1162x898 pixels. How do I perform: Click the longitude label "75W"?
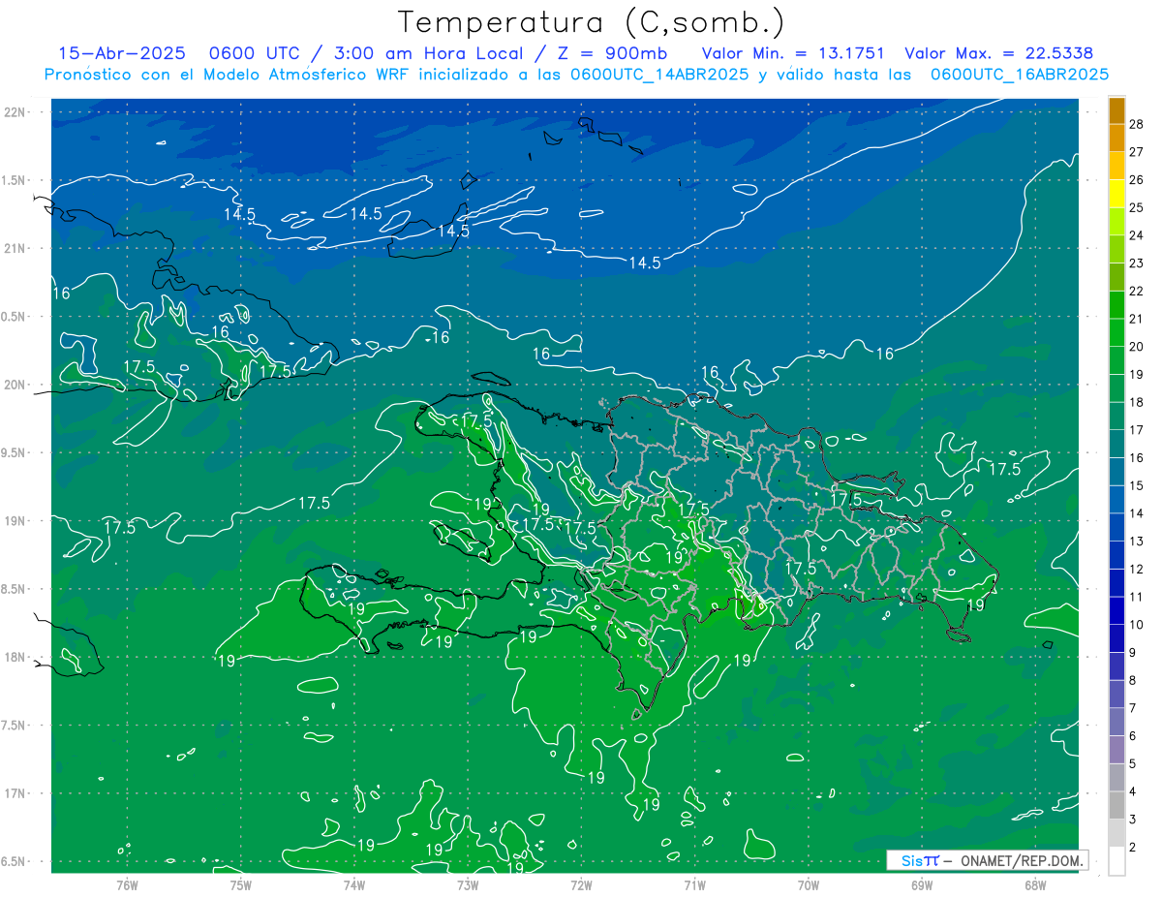(240, 885)
